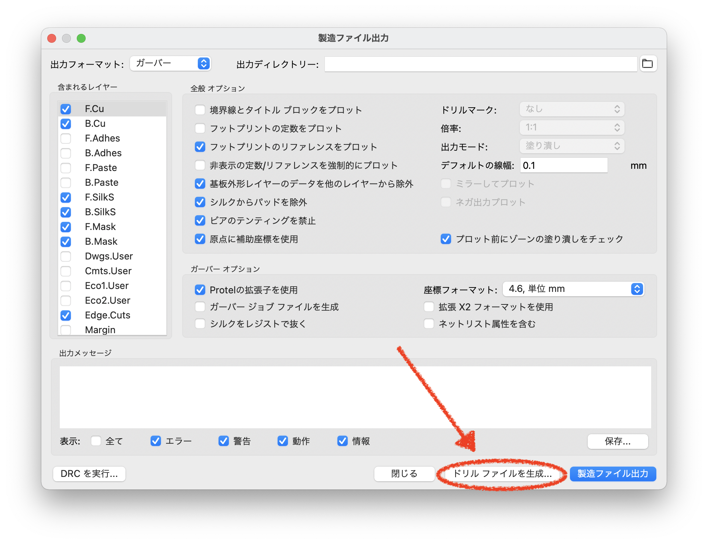
Task: Check 非表示の定数/リファレンスを強制的にプロット
Action: [200, 165]
